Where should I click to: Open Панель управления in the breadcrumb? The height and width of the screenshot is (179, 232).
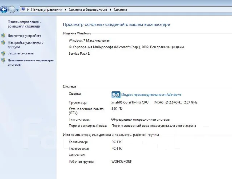click(x=47, y=9)
